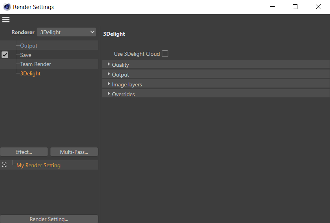
Task: Click the Cinema 4D logo in title bar
Action: (x=7, y=7)
